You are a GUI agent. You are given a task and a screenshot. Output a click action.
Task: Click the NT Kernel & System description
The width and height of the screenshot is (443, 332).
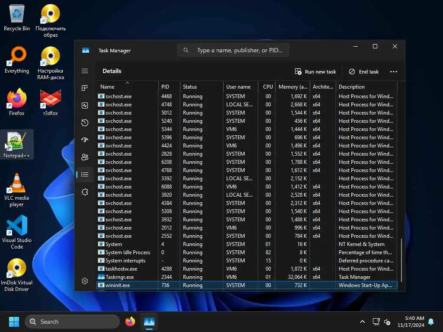click(361, 244)
